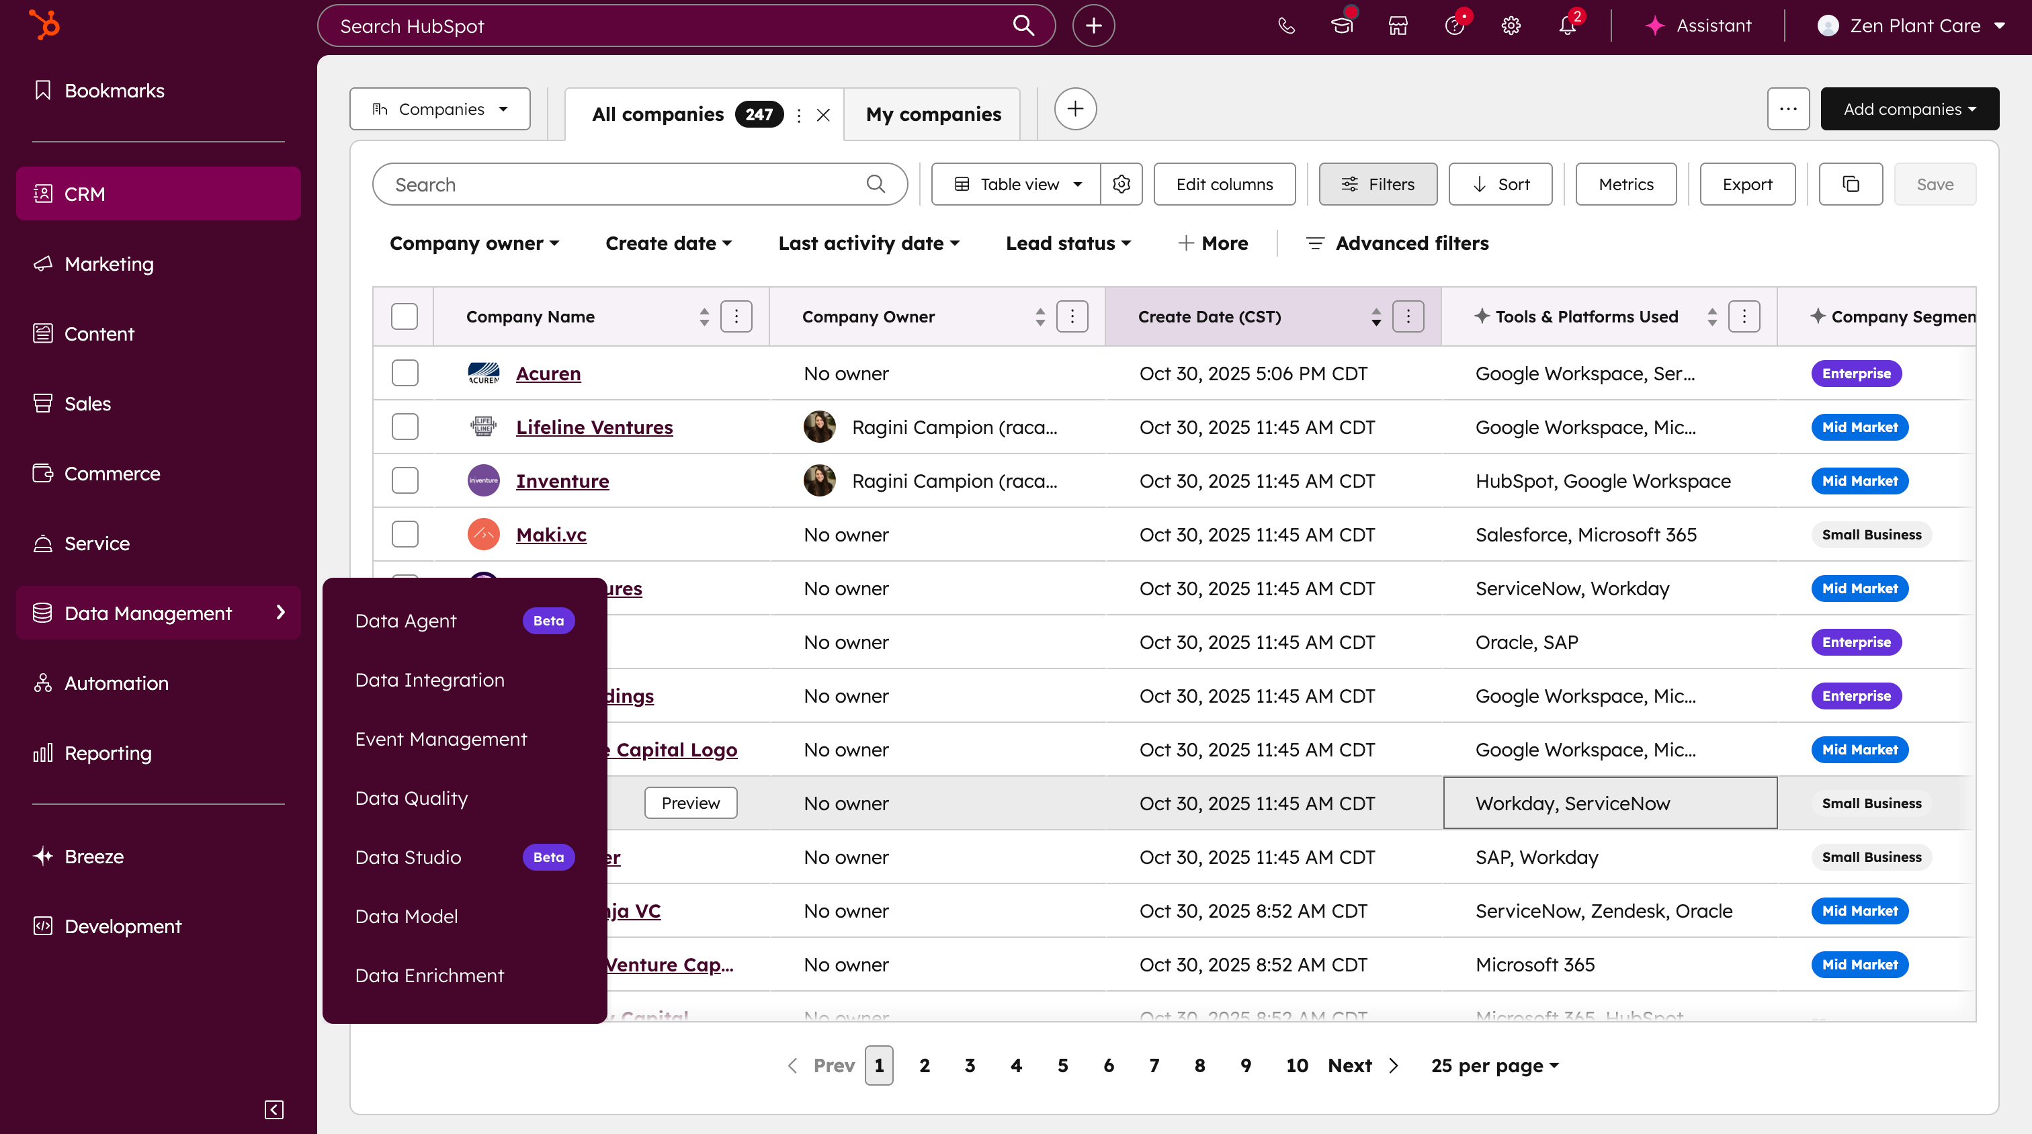Open the create new plus button in top bar
Viewport: 2032px width, 1134px height.
click(1093, 26)
